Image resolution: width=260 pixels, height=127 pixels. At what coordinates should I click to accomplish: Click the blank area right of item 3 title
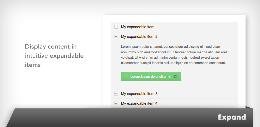tap(197, 94)
